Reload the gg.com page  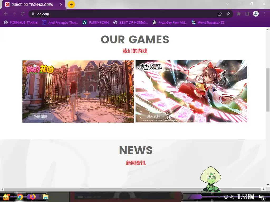click(x=23, y=14)
